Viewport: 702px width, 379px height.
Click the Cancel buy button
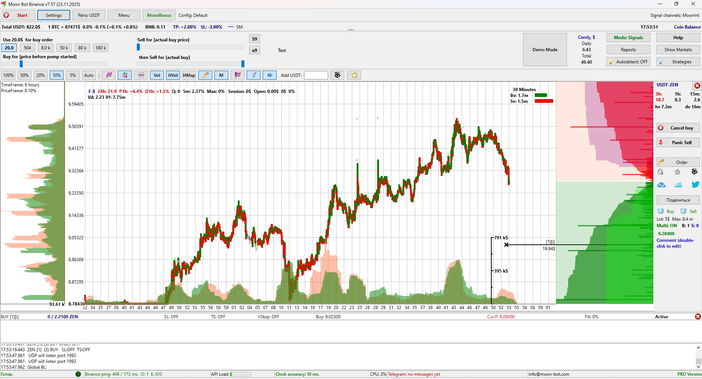coord(678,128)
